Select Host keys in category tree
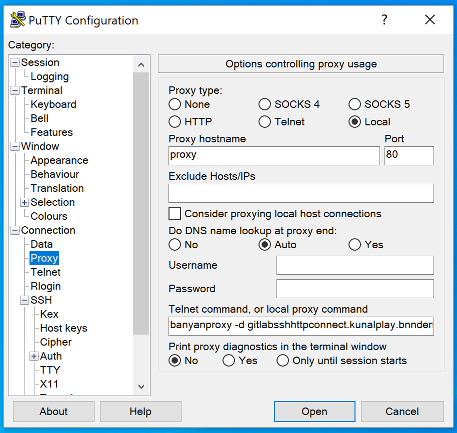This screenshot has width=457, height=433. click(63, 328)
